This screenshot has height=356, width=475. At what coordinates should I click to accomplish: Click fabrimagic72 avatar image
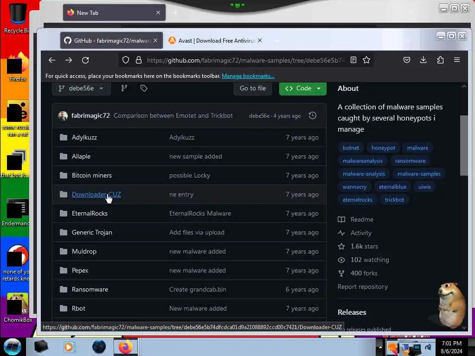[x=63, y=115]
